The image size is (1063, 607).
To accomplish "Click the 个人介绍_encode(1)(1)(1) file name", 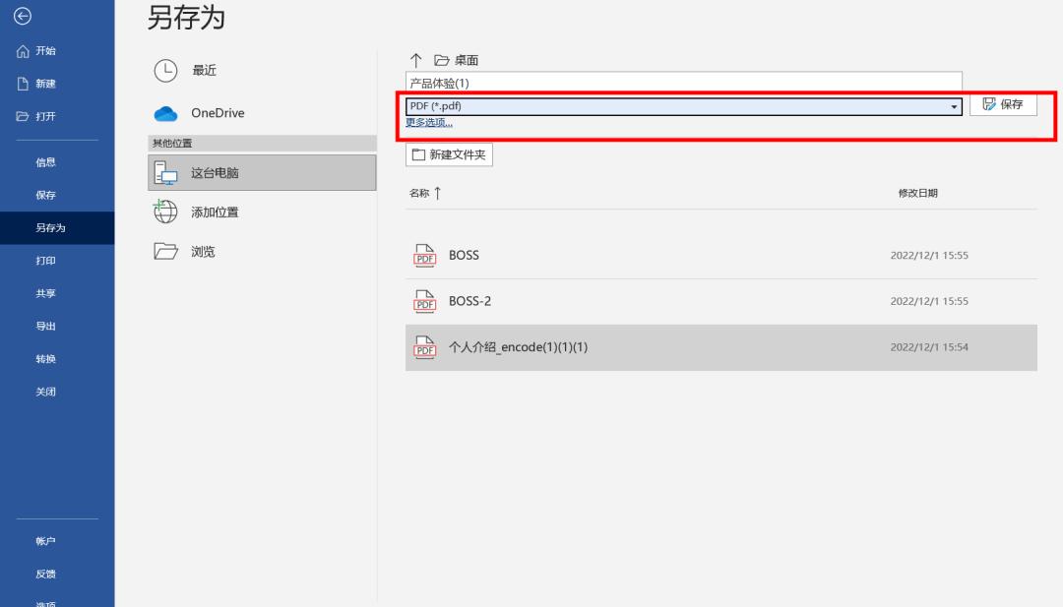I will 518,347.
